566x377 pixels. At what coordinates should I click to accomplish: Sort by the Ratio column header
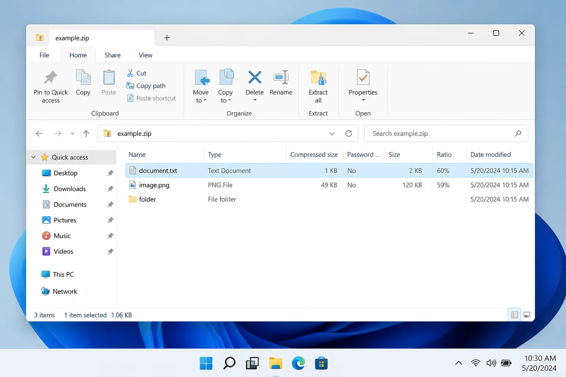[444, 155]
